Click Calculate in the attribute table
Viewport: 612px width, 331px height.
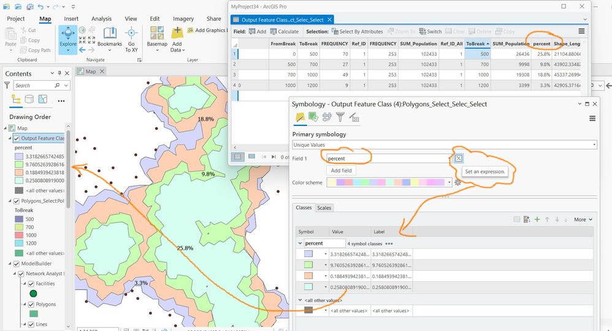[285, 32]
